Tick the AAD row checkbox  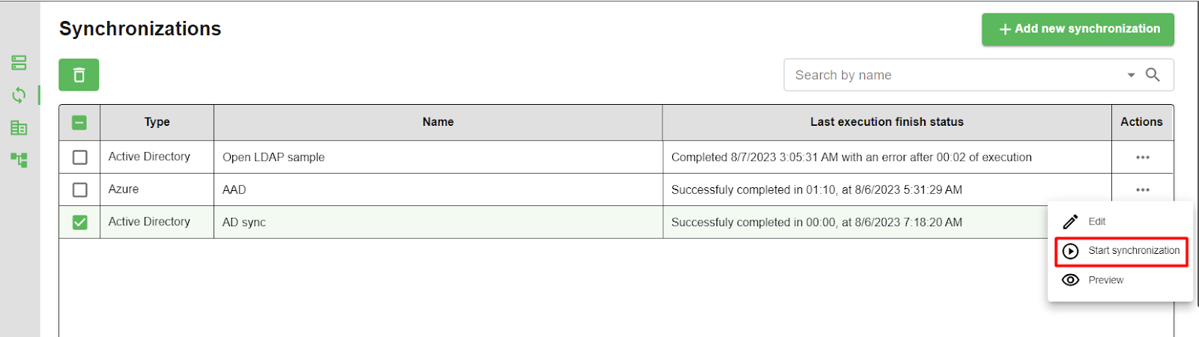(x=79, y=190)
